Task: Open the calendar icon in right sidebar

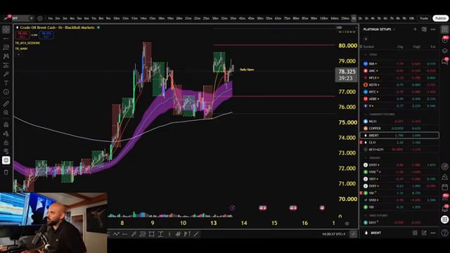Action: tap(444, 188)
